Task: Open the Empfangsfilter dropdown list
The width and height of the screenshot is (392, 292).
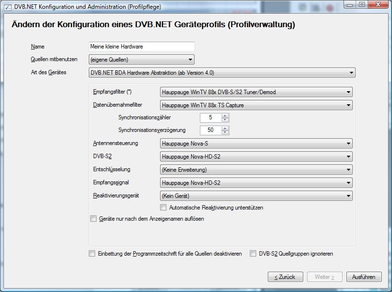Action: 256,92
